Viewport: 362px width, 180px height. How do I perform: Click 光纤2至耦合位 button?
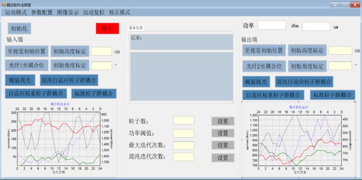point(263,66)
